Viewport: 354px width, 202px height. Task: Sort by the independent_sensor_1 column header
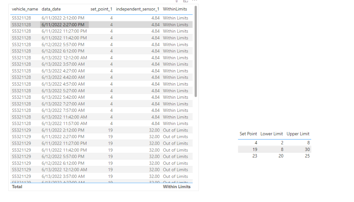pyautogui.click(x=138, y=9)
